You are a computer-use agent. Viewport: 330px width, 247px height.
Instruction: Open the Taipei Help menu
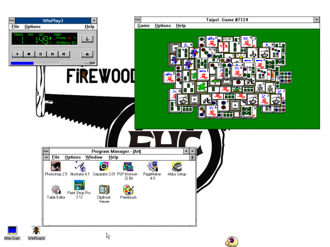coord(181,26)
